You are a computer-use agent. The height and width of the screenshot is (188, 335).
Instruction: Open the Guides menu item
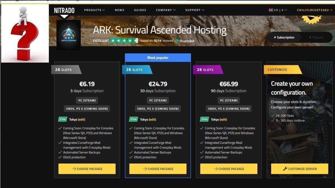pyautogui.click(x=140, y=10)
